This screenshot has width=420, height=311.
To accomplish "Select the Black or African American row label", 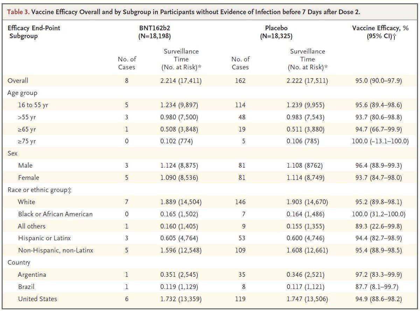I will [x=55, y=214].
